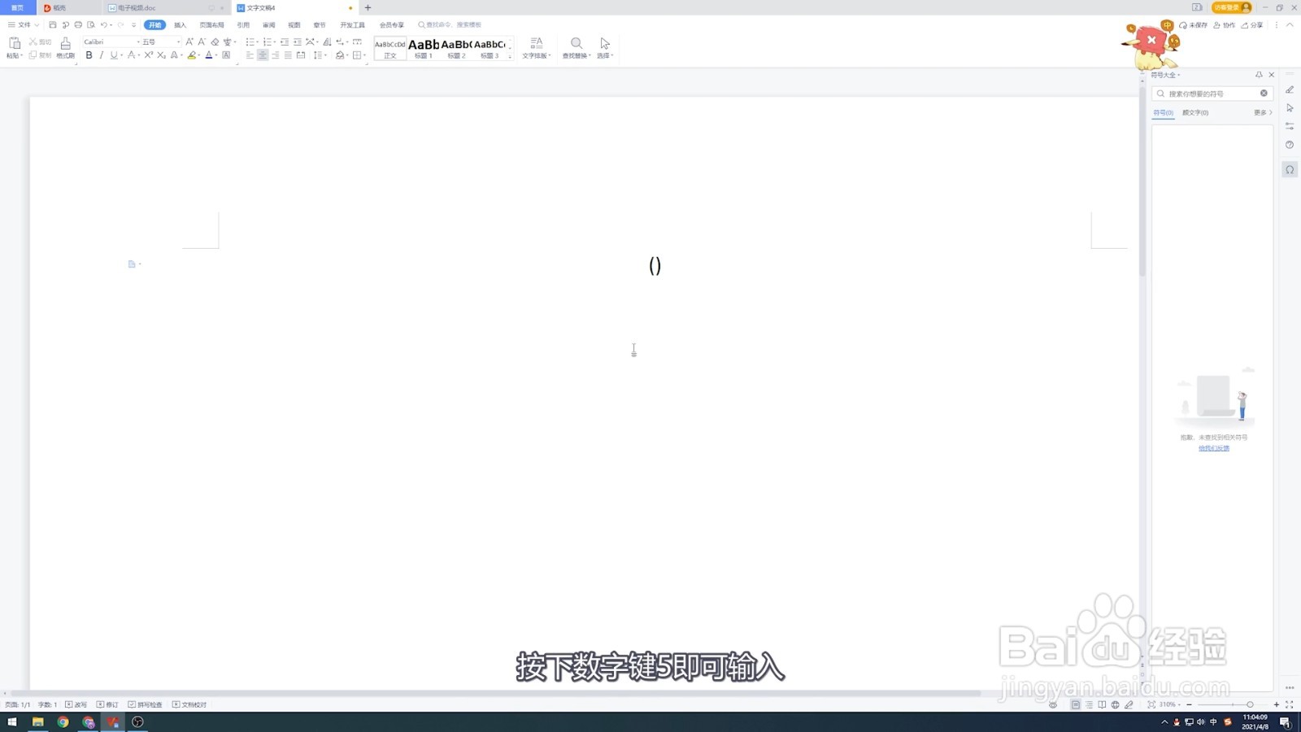
Task: Click the Save icon in quick access toolbar
Action: (53, 25)
